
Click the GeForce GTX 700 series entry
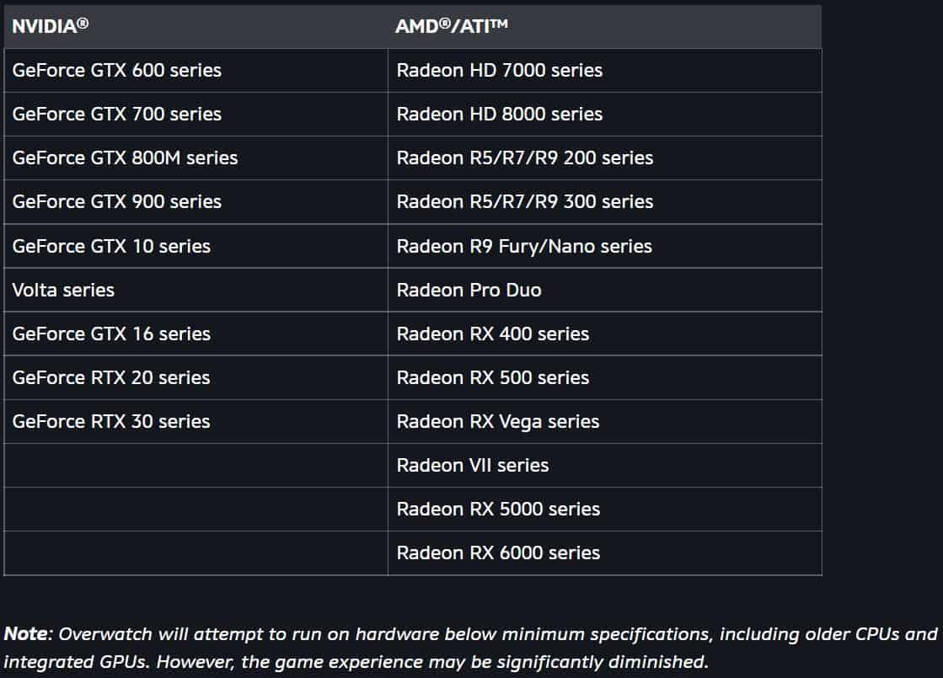(x=117, y=114)
